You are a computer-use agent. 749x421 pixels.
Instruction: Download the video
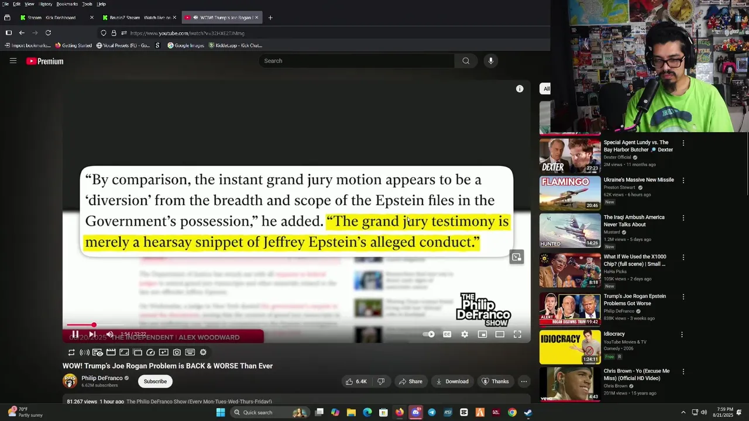click(x=452, y=381)
